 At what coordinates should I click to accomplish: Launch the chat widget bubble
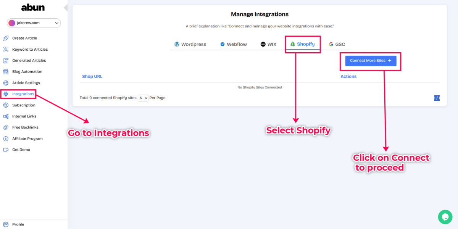point(445,217)
